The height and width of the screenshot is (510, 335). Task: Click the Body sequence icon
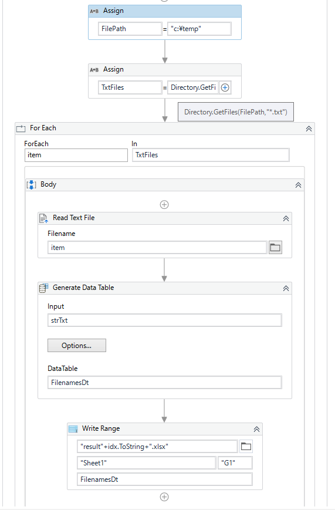pyautogui.click(x=31, y=185)
